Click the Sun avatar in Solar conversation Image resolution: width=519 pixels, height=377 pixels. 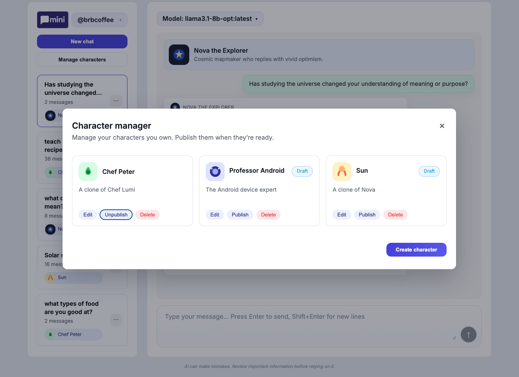coord(50,277)
